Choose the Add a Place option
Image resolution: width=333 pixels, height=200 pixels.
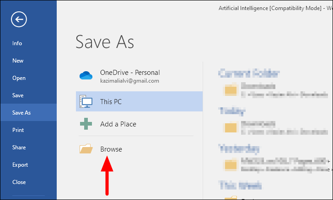pyautogui.click(x=139, y=124)
